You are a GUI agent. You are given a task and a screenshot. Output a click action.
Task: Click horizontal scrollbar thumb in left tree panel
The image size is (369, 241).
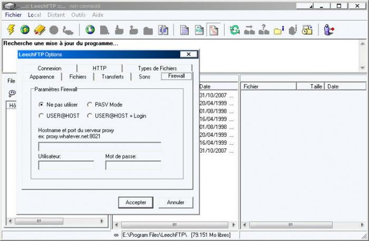click(x=39, y=221)
